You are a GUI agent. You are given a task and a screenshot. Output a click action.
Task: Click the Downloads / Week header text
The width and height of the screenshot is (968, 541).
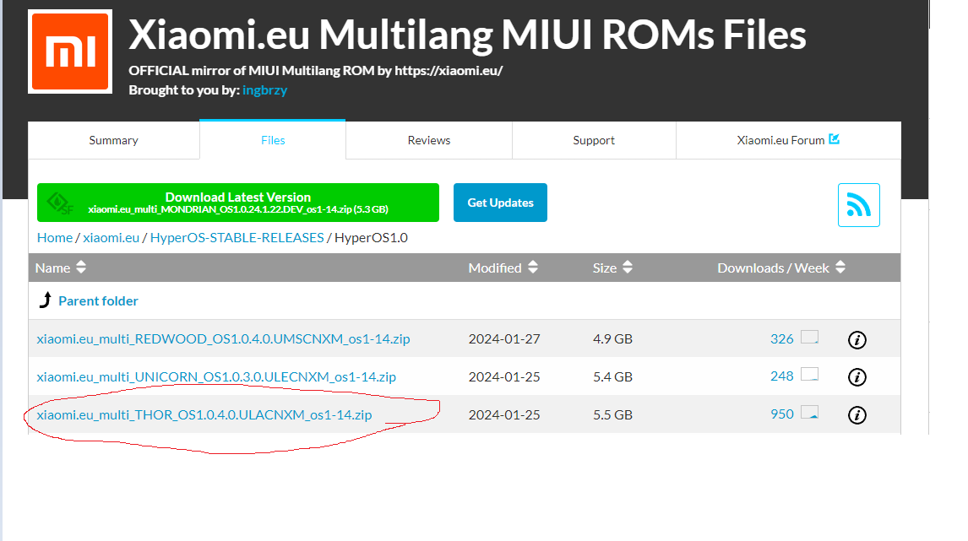pos(773,268)
